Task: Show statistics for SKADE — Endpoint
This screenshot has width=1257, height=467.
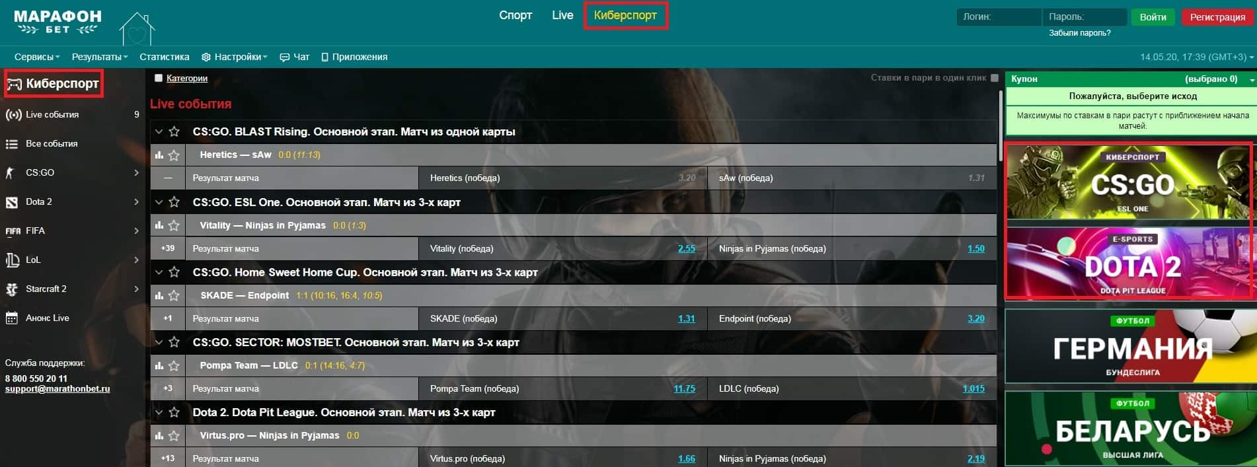Action: [x=159, y=295]
